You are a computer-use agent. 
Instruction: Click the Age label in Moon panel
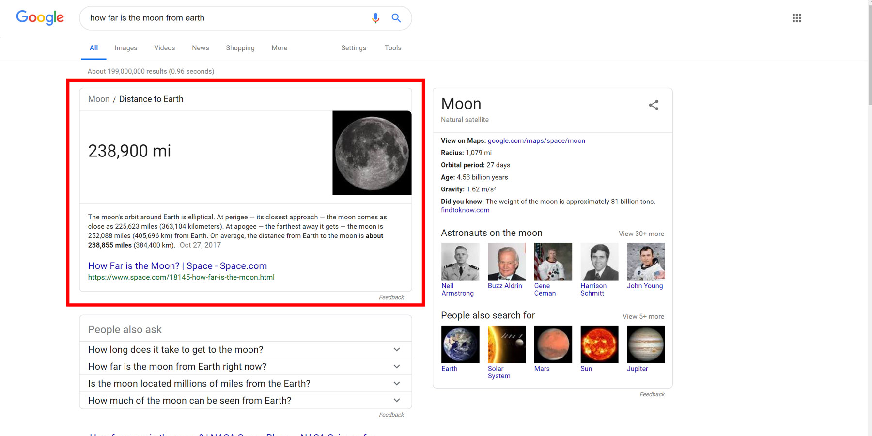[x=448, y=177]
